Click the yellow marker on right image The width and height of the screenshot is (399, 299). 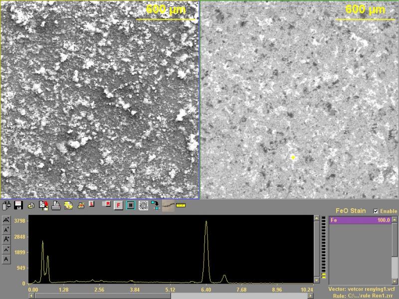(293, 157)
